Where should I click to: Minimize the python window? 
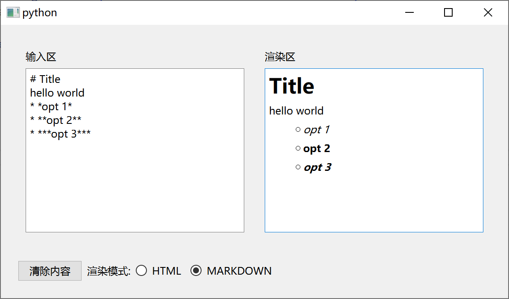410,13
